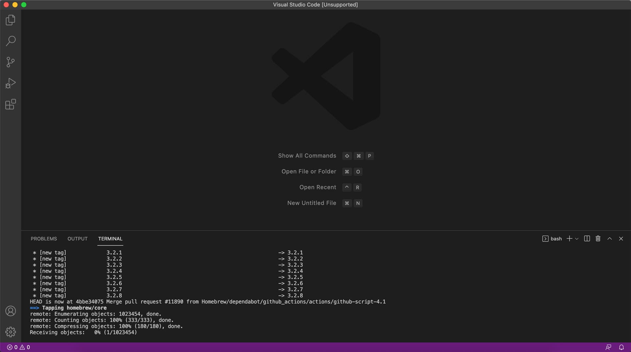Open the terminal launch profile dropdown
This screenshot has width=631, height=352.
pos(576,239)
